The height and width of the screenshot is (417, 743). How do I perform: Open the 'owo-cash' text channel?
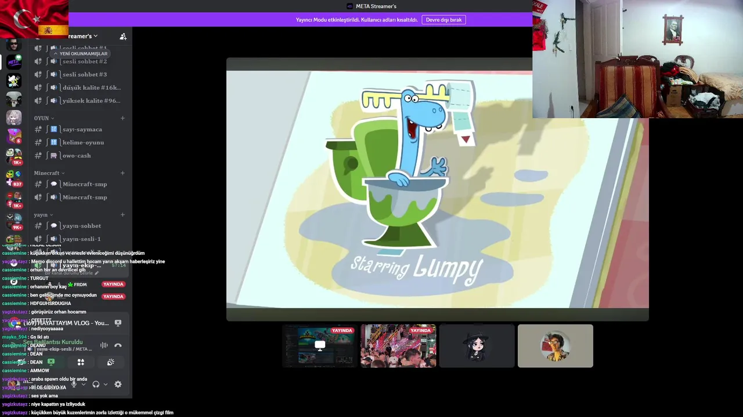coord(80,155)
